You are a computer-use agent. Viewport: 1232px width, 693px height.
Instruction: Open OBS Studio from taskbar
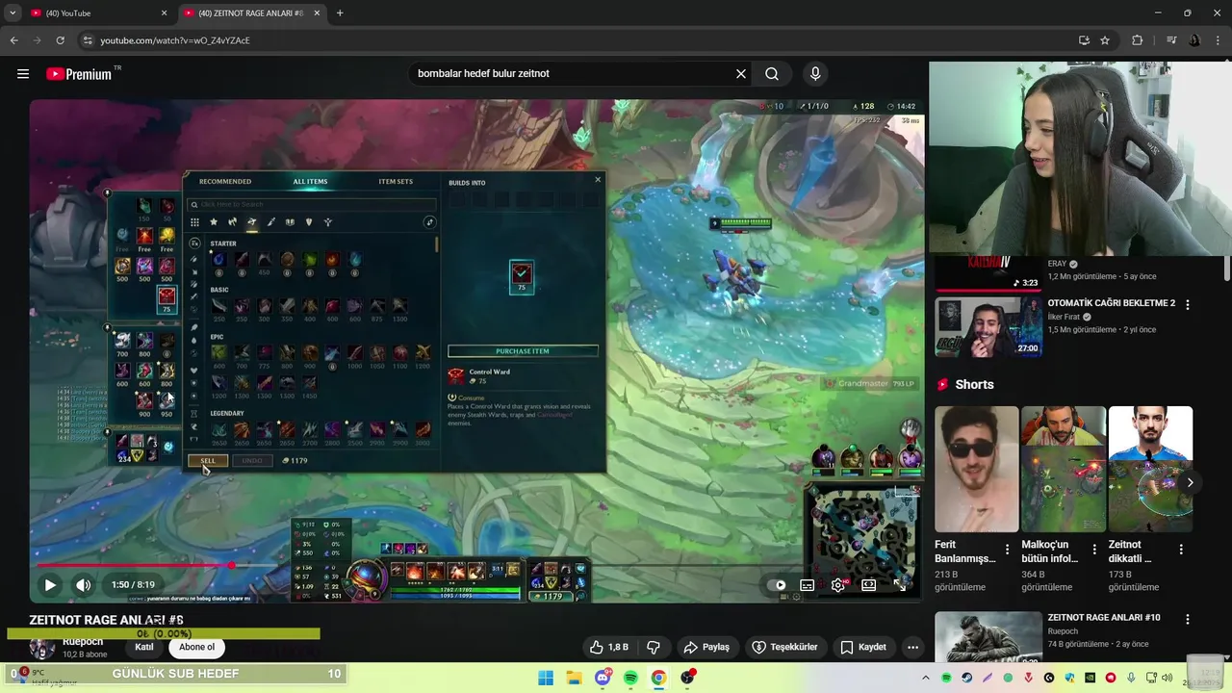(x=687, y=678)
